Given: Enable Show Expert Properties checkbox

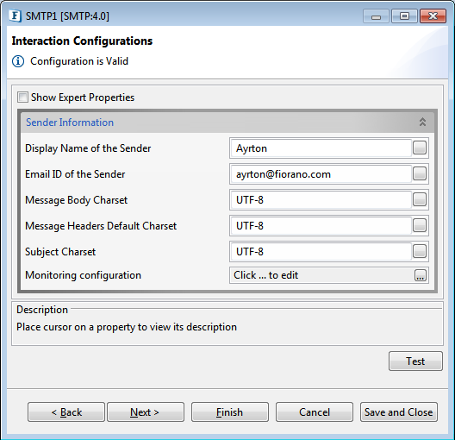Looking at the screenshot, I should [22, 97].
